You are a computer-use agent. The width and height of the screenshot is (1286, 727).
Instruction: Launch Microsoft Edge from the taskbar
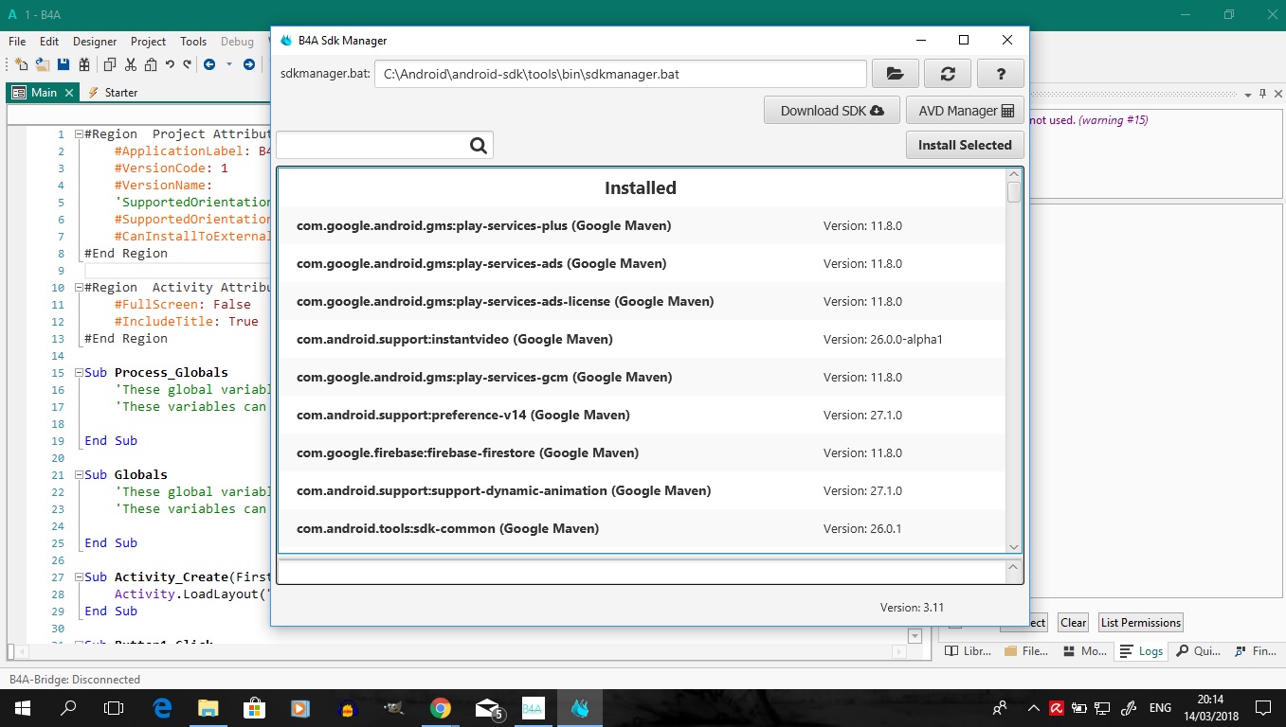(162, 708)
